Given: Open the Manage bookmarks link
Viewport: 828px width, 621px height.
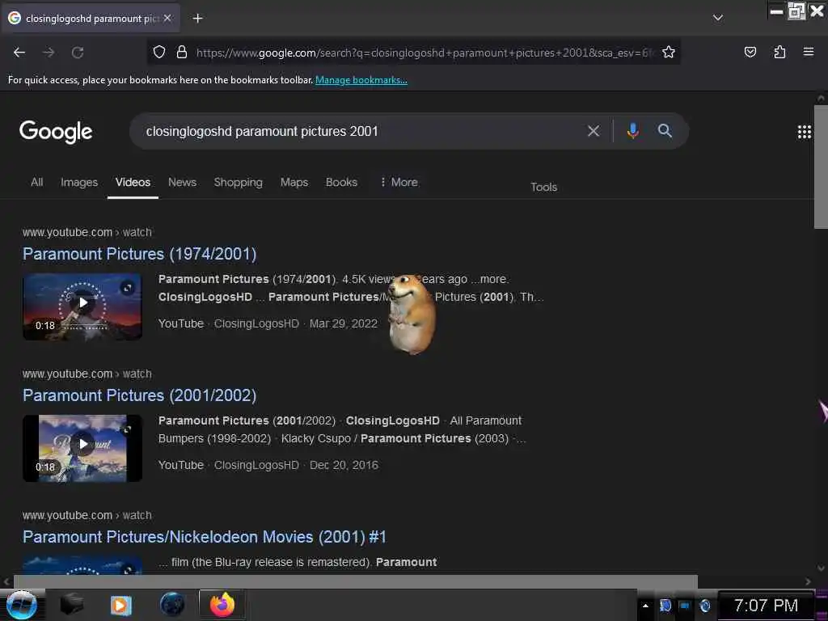Looking at the screenshot, I should (361, 80).
